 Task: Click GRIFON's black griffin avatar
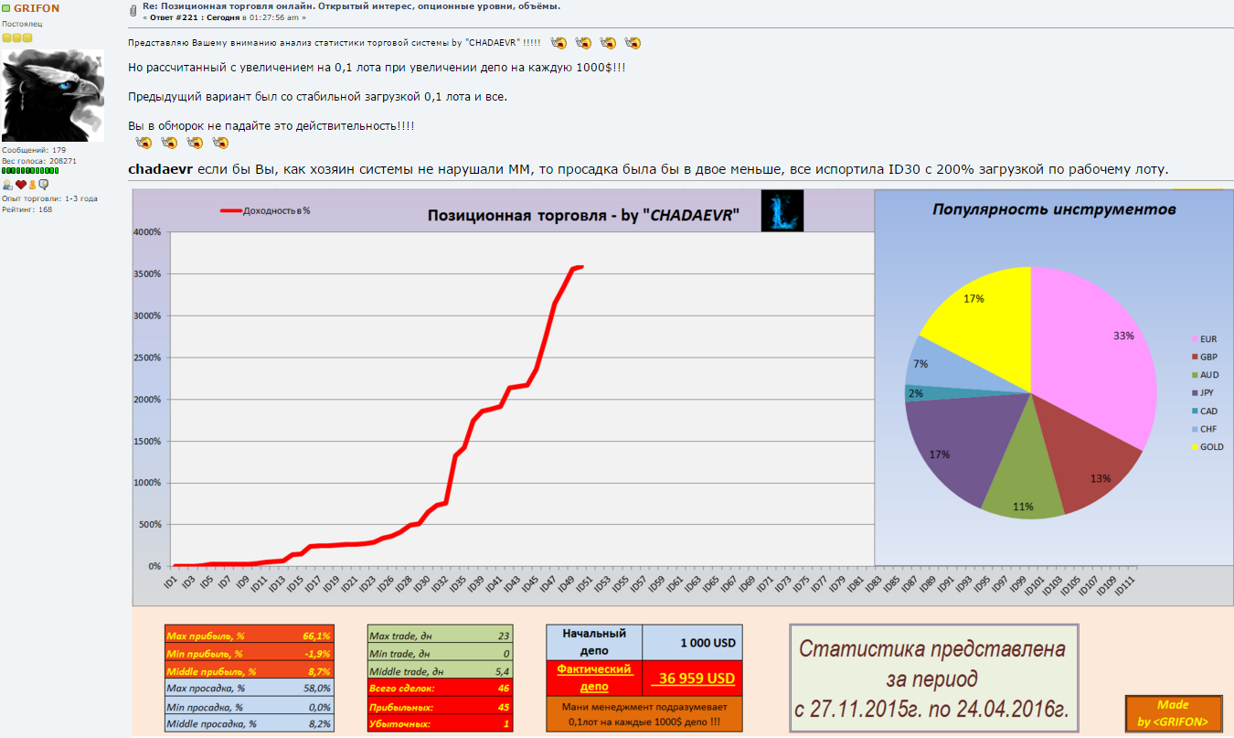[53, 95]
